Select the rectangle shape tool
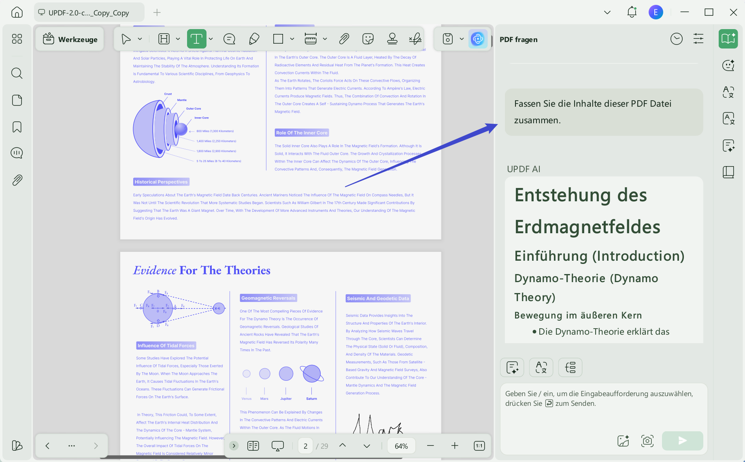This screenshot has height=462, width=745. click(278, 39)
